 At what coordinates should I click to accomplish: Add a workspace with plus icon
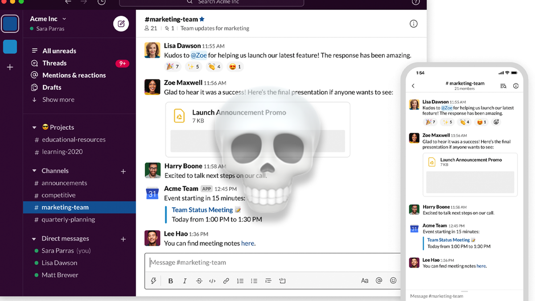click(x=10, y=67)
